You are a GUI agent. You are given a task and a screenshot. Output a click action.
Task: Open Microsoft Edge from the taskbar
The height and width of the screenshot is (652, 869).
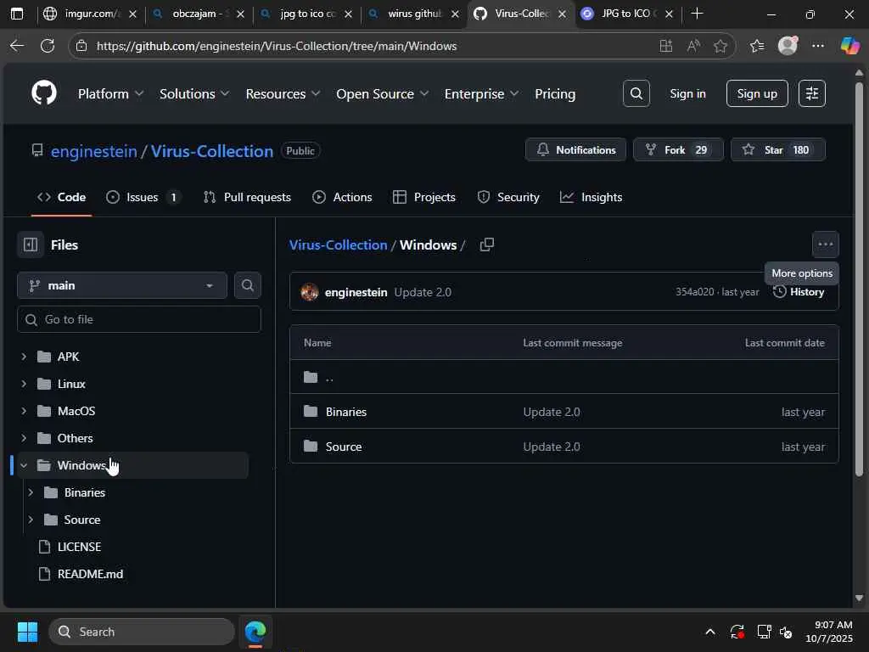255,632
